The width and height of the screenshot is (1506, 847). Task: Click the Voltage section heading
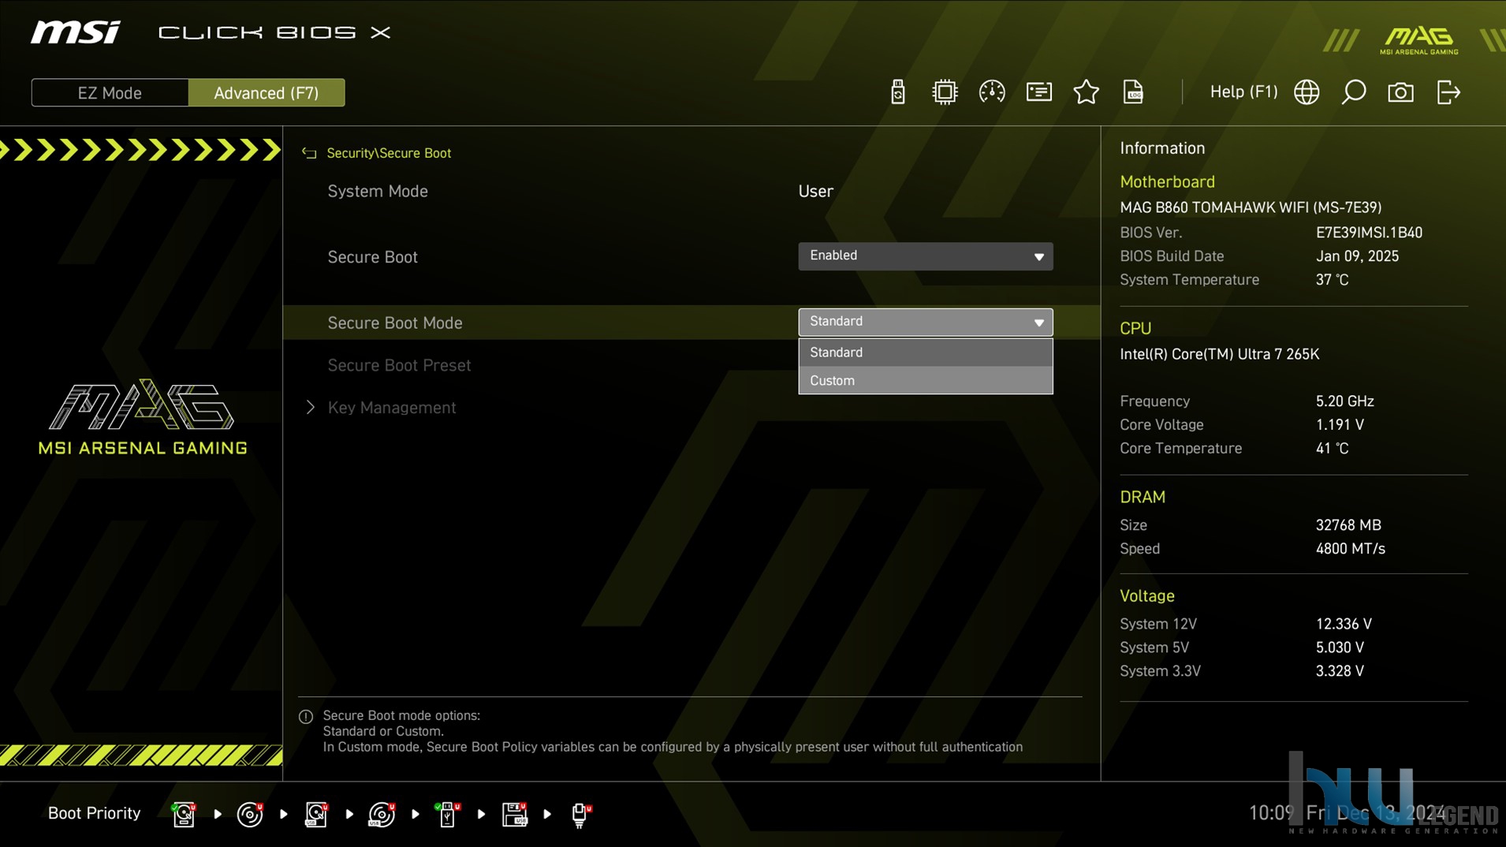[x=1146, y=596]
